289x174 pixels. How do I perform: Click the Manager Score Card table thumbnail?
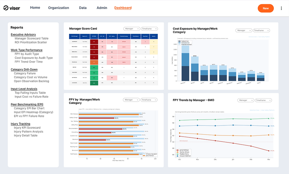pos(113,59)
